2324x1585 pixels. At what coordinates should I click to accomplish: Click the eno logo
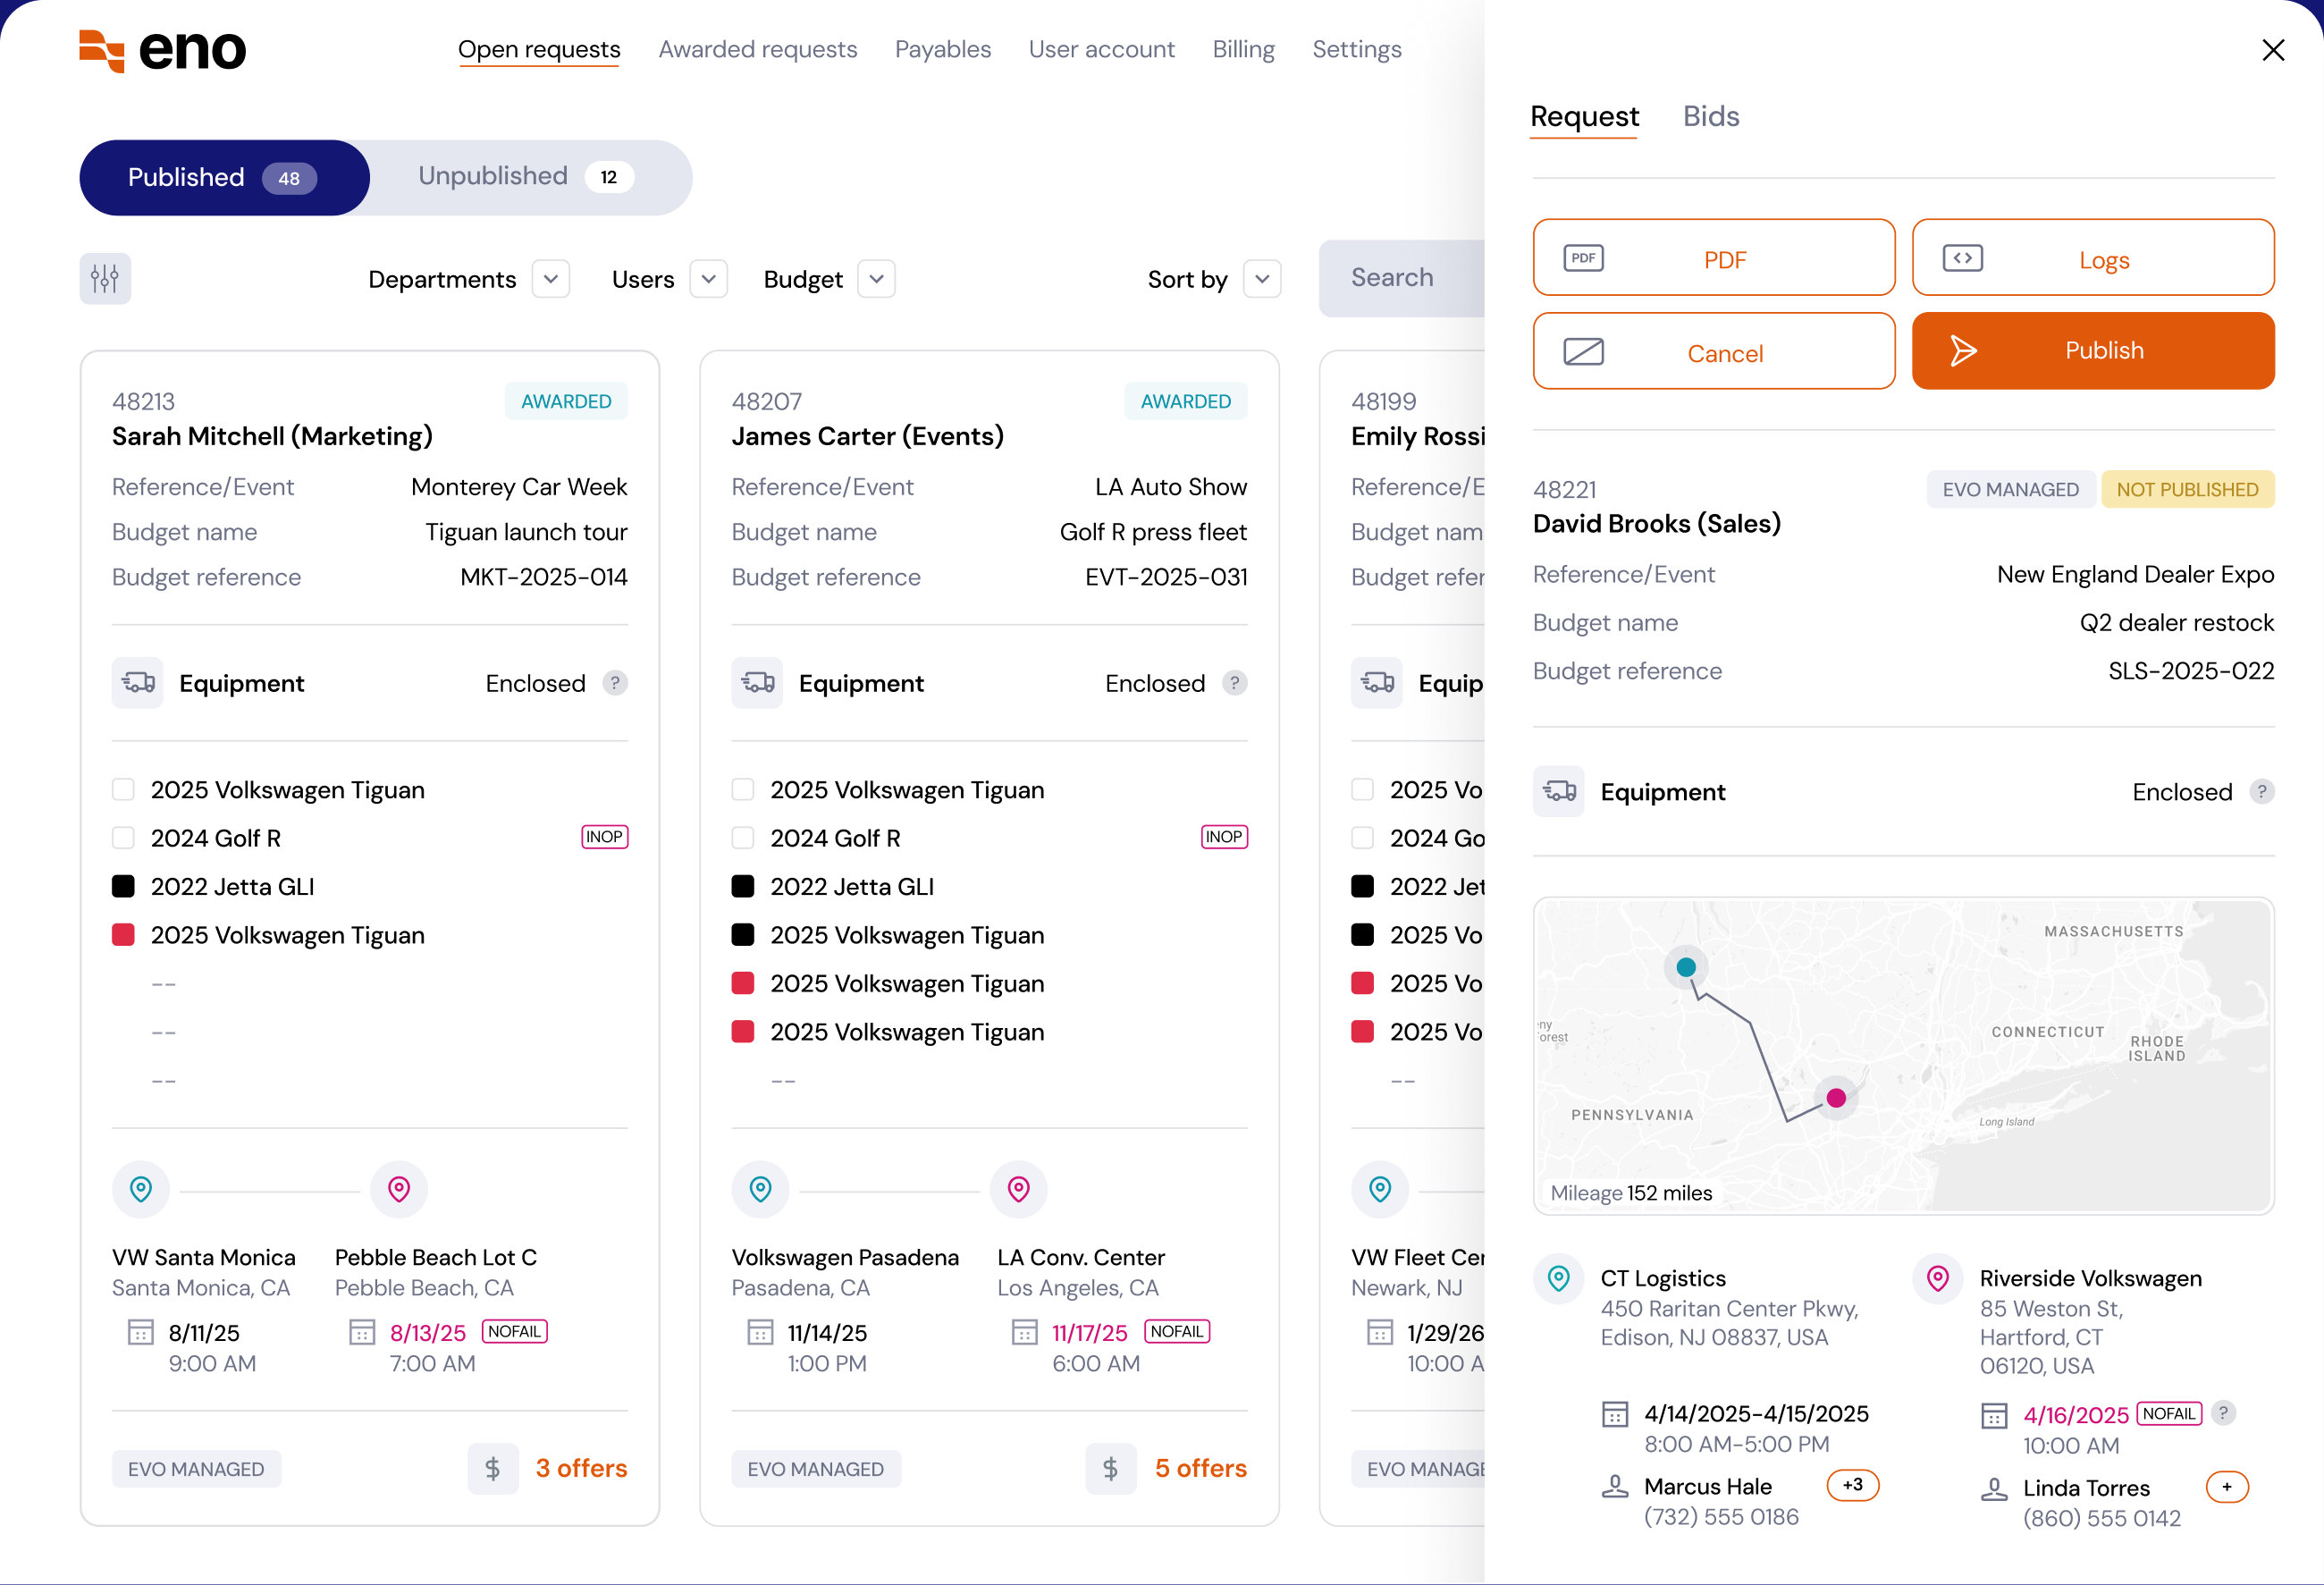tap(162, 50)
